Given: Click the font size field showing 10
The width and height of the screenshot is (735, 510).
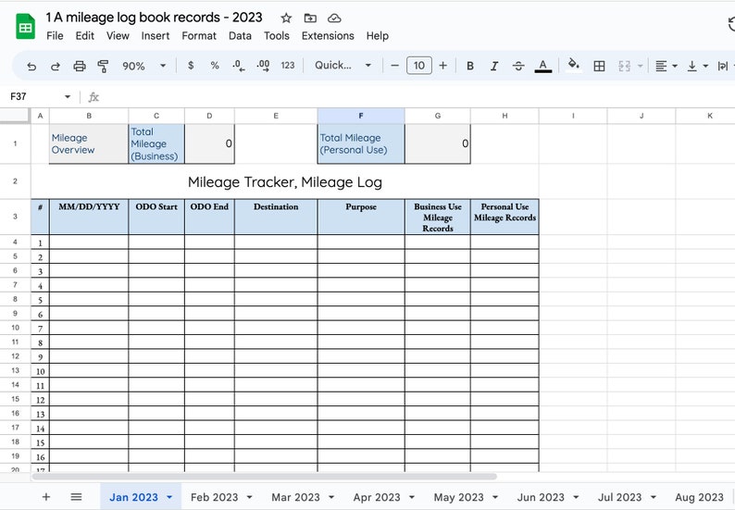Looking at the screenshot, I should pos(419,66).
